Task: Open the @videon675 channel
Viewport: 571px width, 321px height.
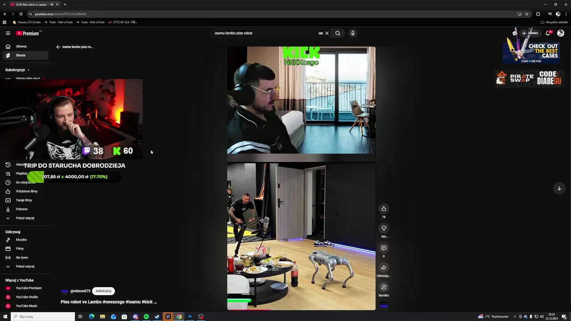Action: 80,291
